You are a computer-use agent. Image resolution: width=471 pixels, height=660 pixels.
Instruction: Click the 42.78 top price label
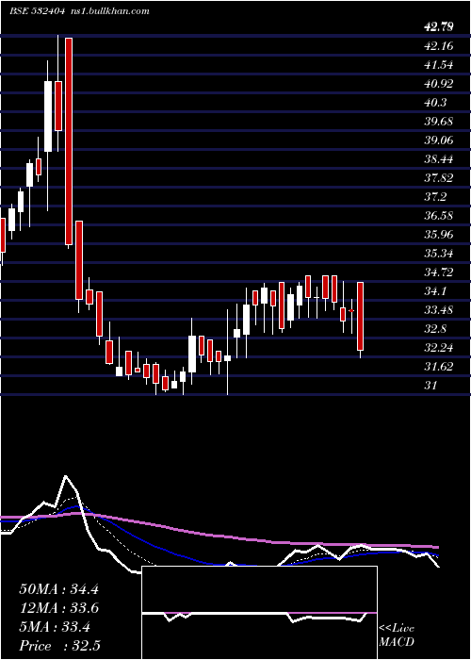point(439,27)
